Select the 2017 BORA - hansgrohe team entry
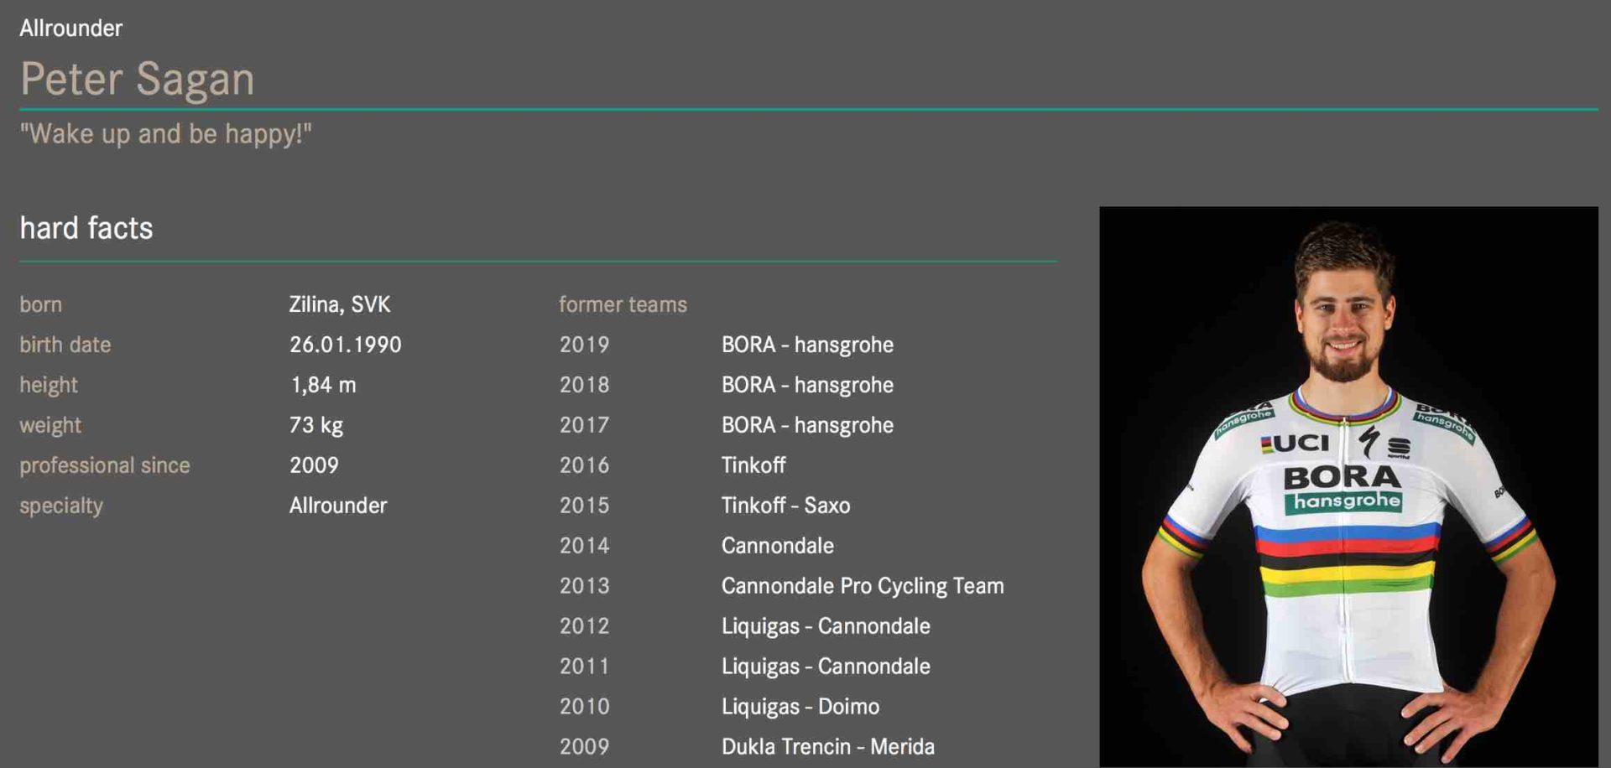Viewport: 1611px width, 768px height. [x=806, y=425]
